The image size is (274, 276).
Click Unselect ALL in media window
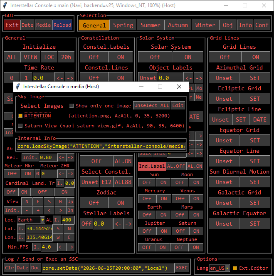pos(152,105)
